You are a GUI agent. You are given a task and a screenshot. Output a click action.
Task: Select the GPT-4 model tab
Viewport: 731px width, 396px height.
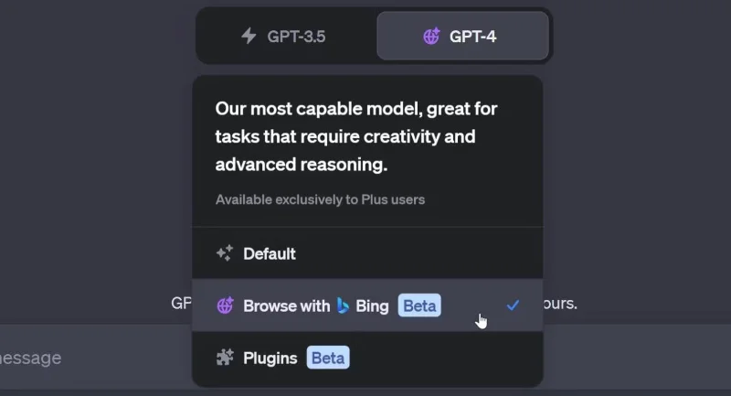click(462, 36)
